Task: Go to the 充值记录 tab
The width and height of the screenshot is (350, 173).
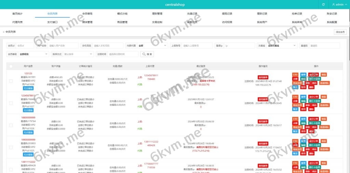Action: [192, 14]
